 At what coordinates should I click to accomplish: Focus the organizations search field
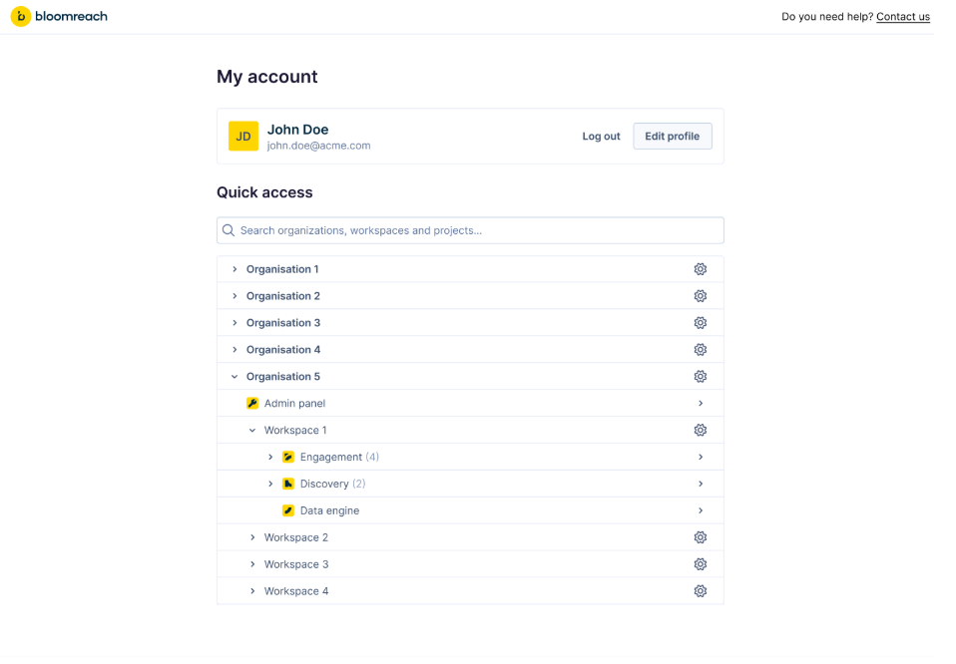point(470,230)
